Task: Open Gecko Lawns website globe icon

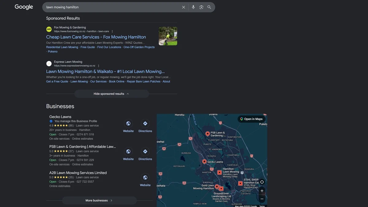Action: click(128, 123)
